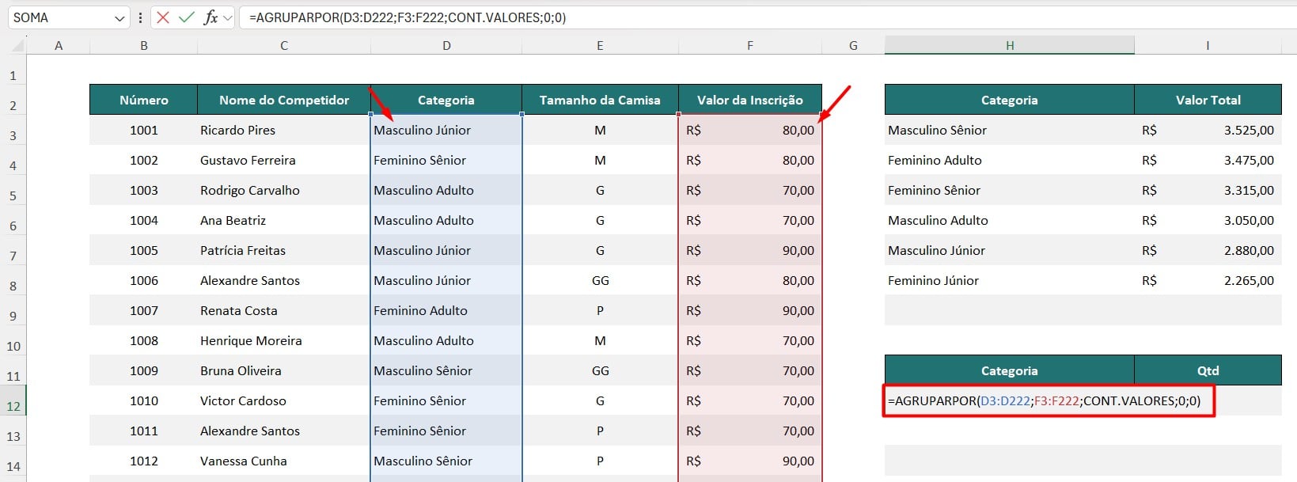
Task: Select cell with 'Ricardo Pires'
Action: tap(284, 130)
